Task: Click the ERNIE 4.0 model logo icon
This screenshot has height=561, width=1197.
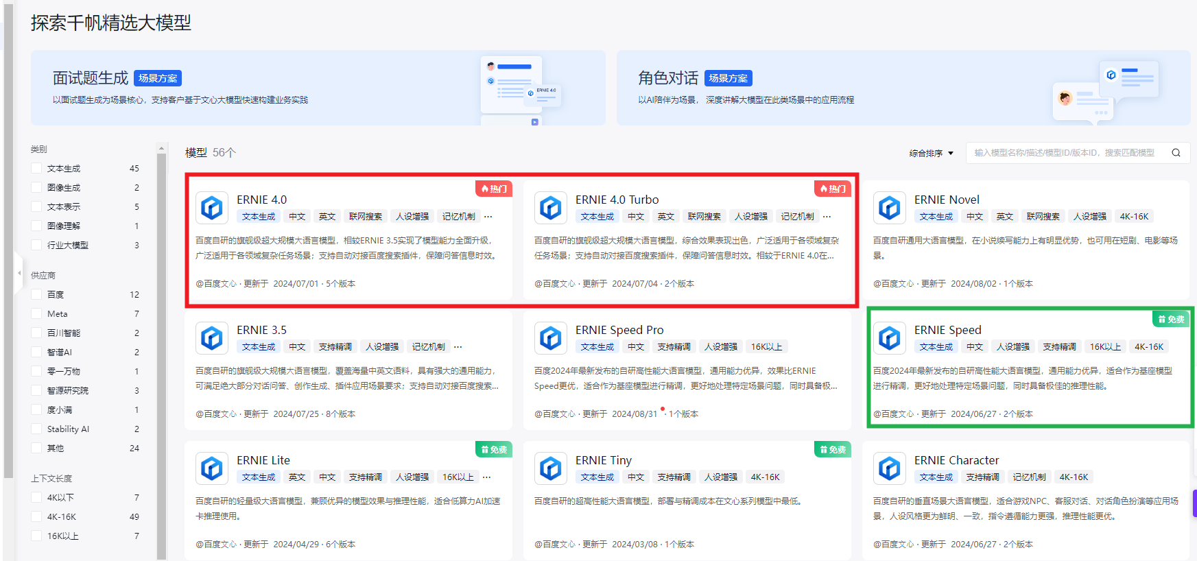Action: tap(211, 207)
